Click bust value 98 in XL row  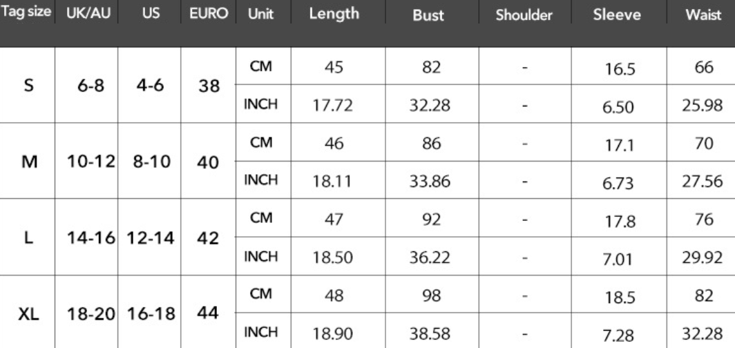[431, 296]
